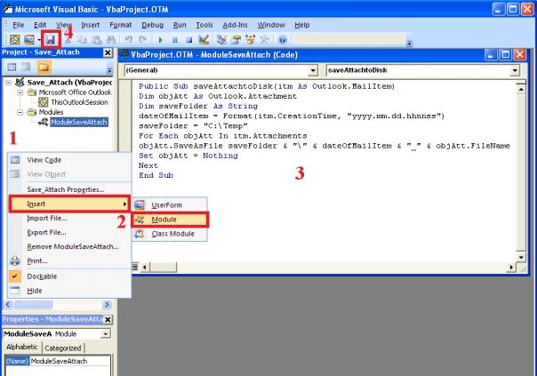Open the Add-Ins menu
This screenshot has width=537, height=376.
[x=235, y=25]
